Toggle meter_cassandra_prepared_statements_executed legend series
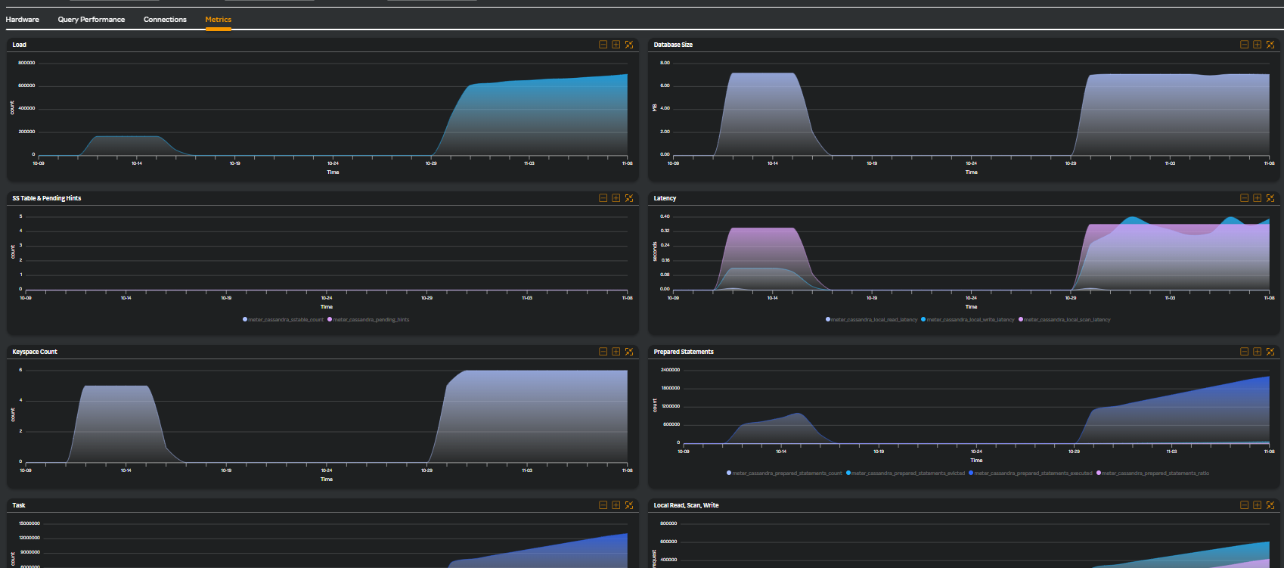1284x568 pixels. (1031, 473)
